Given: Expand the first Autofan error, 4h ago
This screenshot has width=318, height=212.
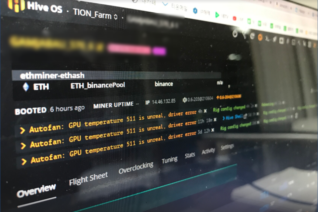Looking at the screenshot, I should pos(23,130).
